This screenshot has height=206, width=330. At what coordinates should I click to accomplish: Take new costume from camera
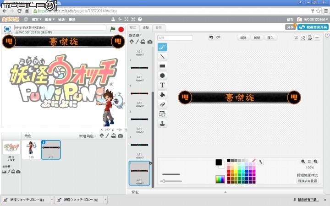click(150, 42)
